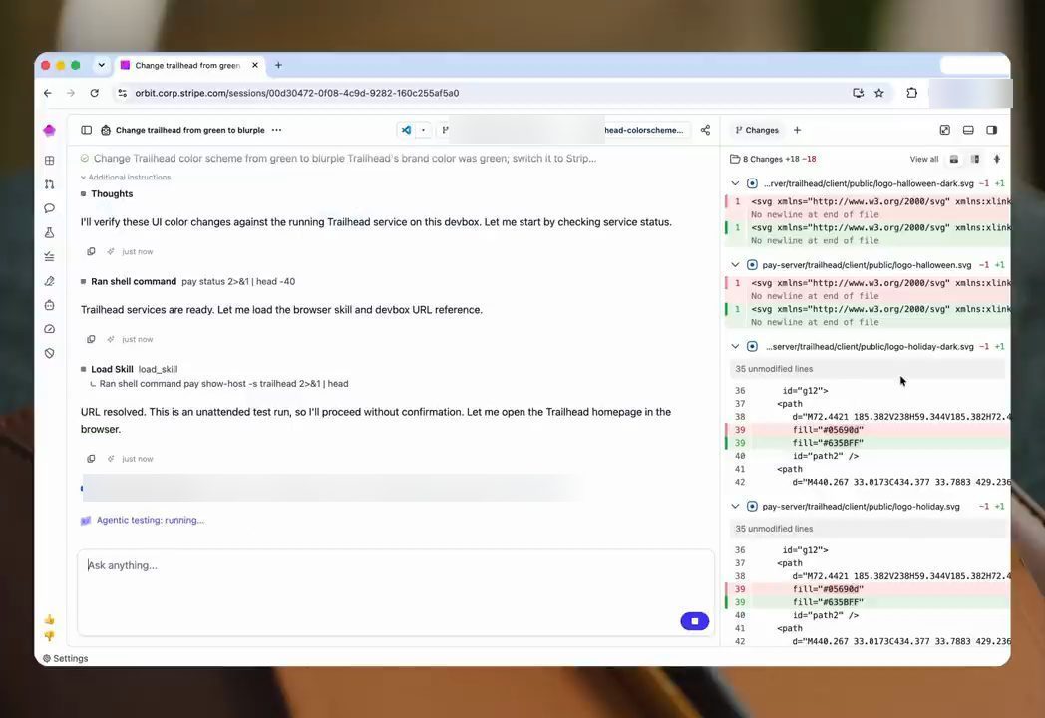Select the Changes tab

tap(757, 130)
